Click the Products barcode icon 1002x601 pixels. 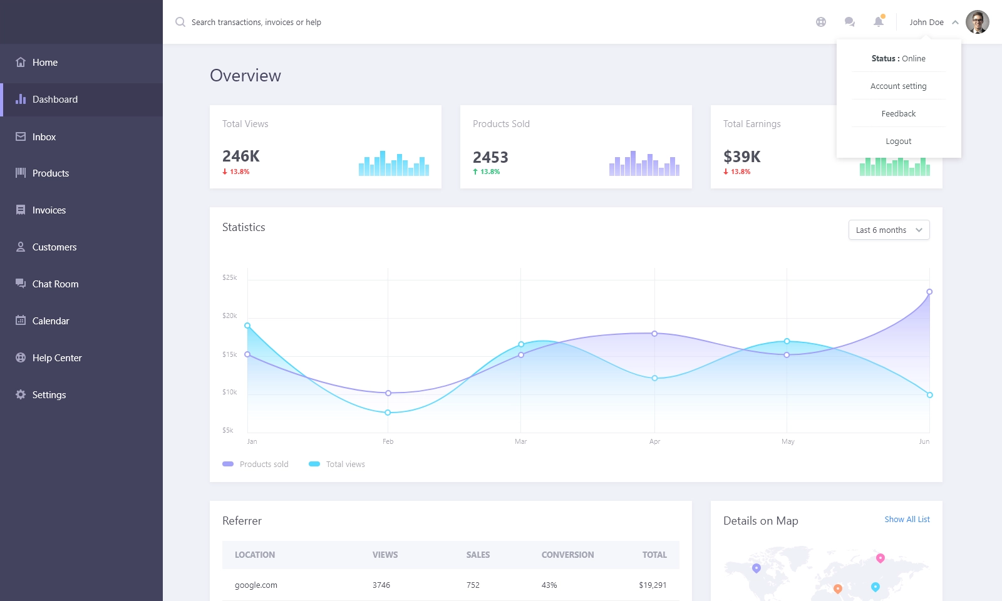point(21,173)
